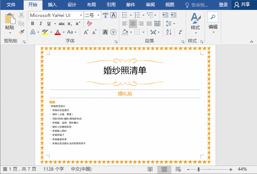Toggle Bold formatting
This screenshot has height=174, width=257.
(x=32, y=24)
